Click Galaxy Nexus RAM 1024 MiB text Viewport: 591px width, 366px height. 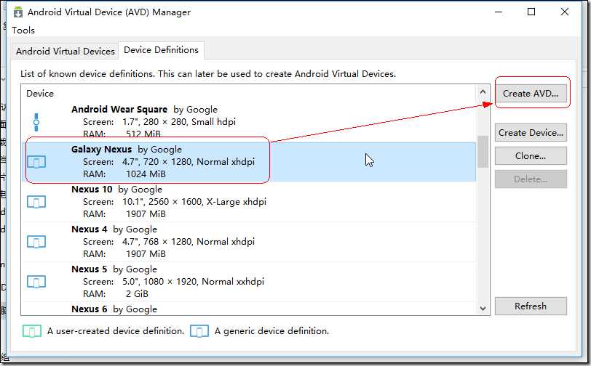coord(124,174)
